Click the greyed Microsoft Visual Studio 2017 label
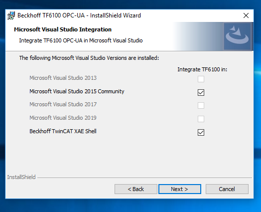The width and height of the screenshot is (261, 212). coord(63,104)
